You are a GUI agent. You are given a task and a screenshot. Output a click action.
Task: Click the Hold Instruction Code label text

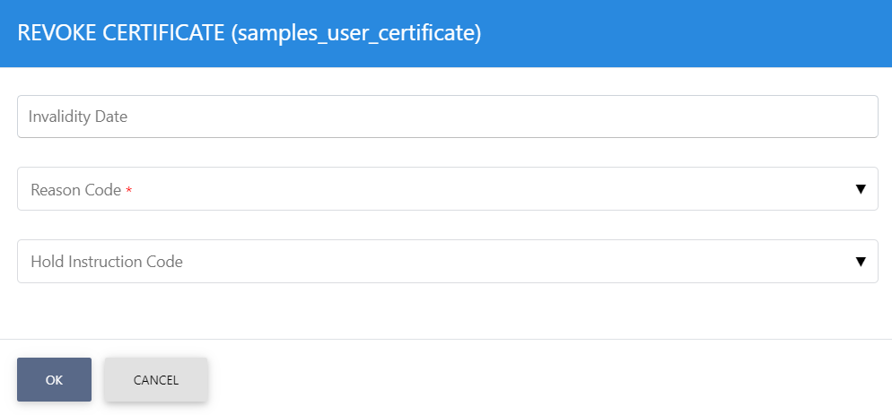pos(106,262)
